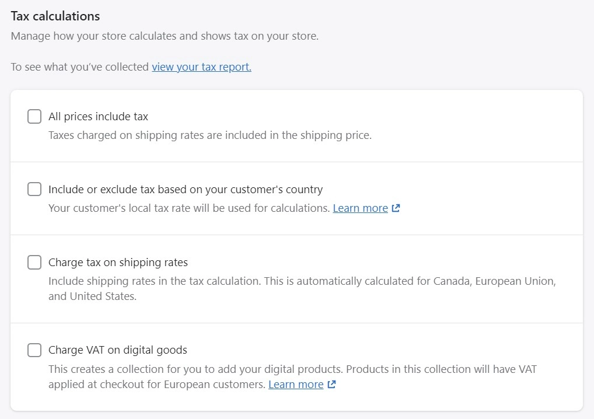Open the view your tax report link
The height and width of the screenshot is (419, 594).
[x=201, y=67]
